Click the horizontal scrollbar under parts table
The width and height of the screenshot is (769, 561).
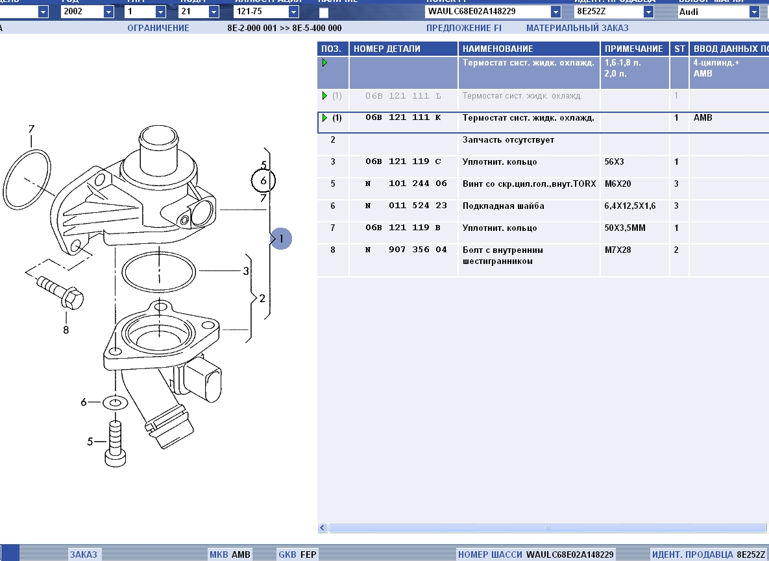545,528
